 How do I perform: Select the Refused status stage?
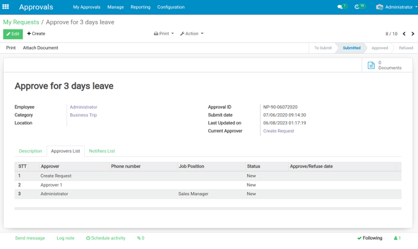click(406, 48)
